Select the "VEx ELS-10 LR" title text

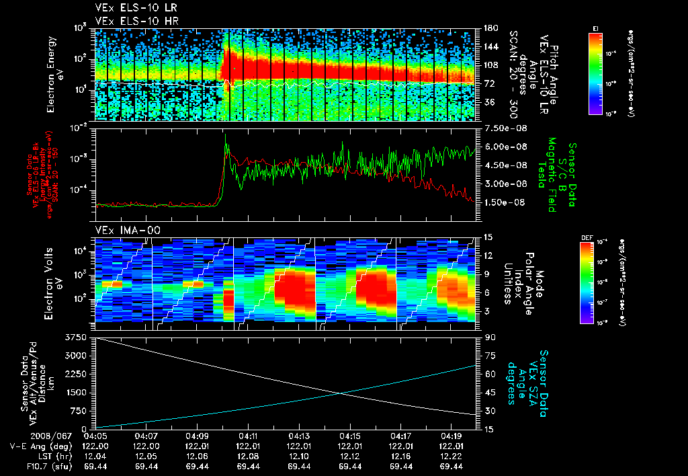(136, 7)
